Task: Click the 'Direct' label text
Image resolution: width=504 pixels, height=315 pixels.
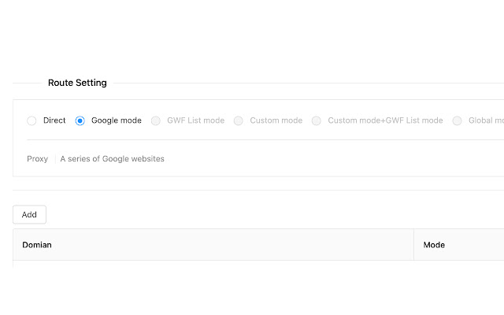Action: tap(54, 120)
